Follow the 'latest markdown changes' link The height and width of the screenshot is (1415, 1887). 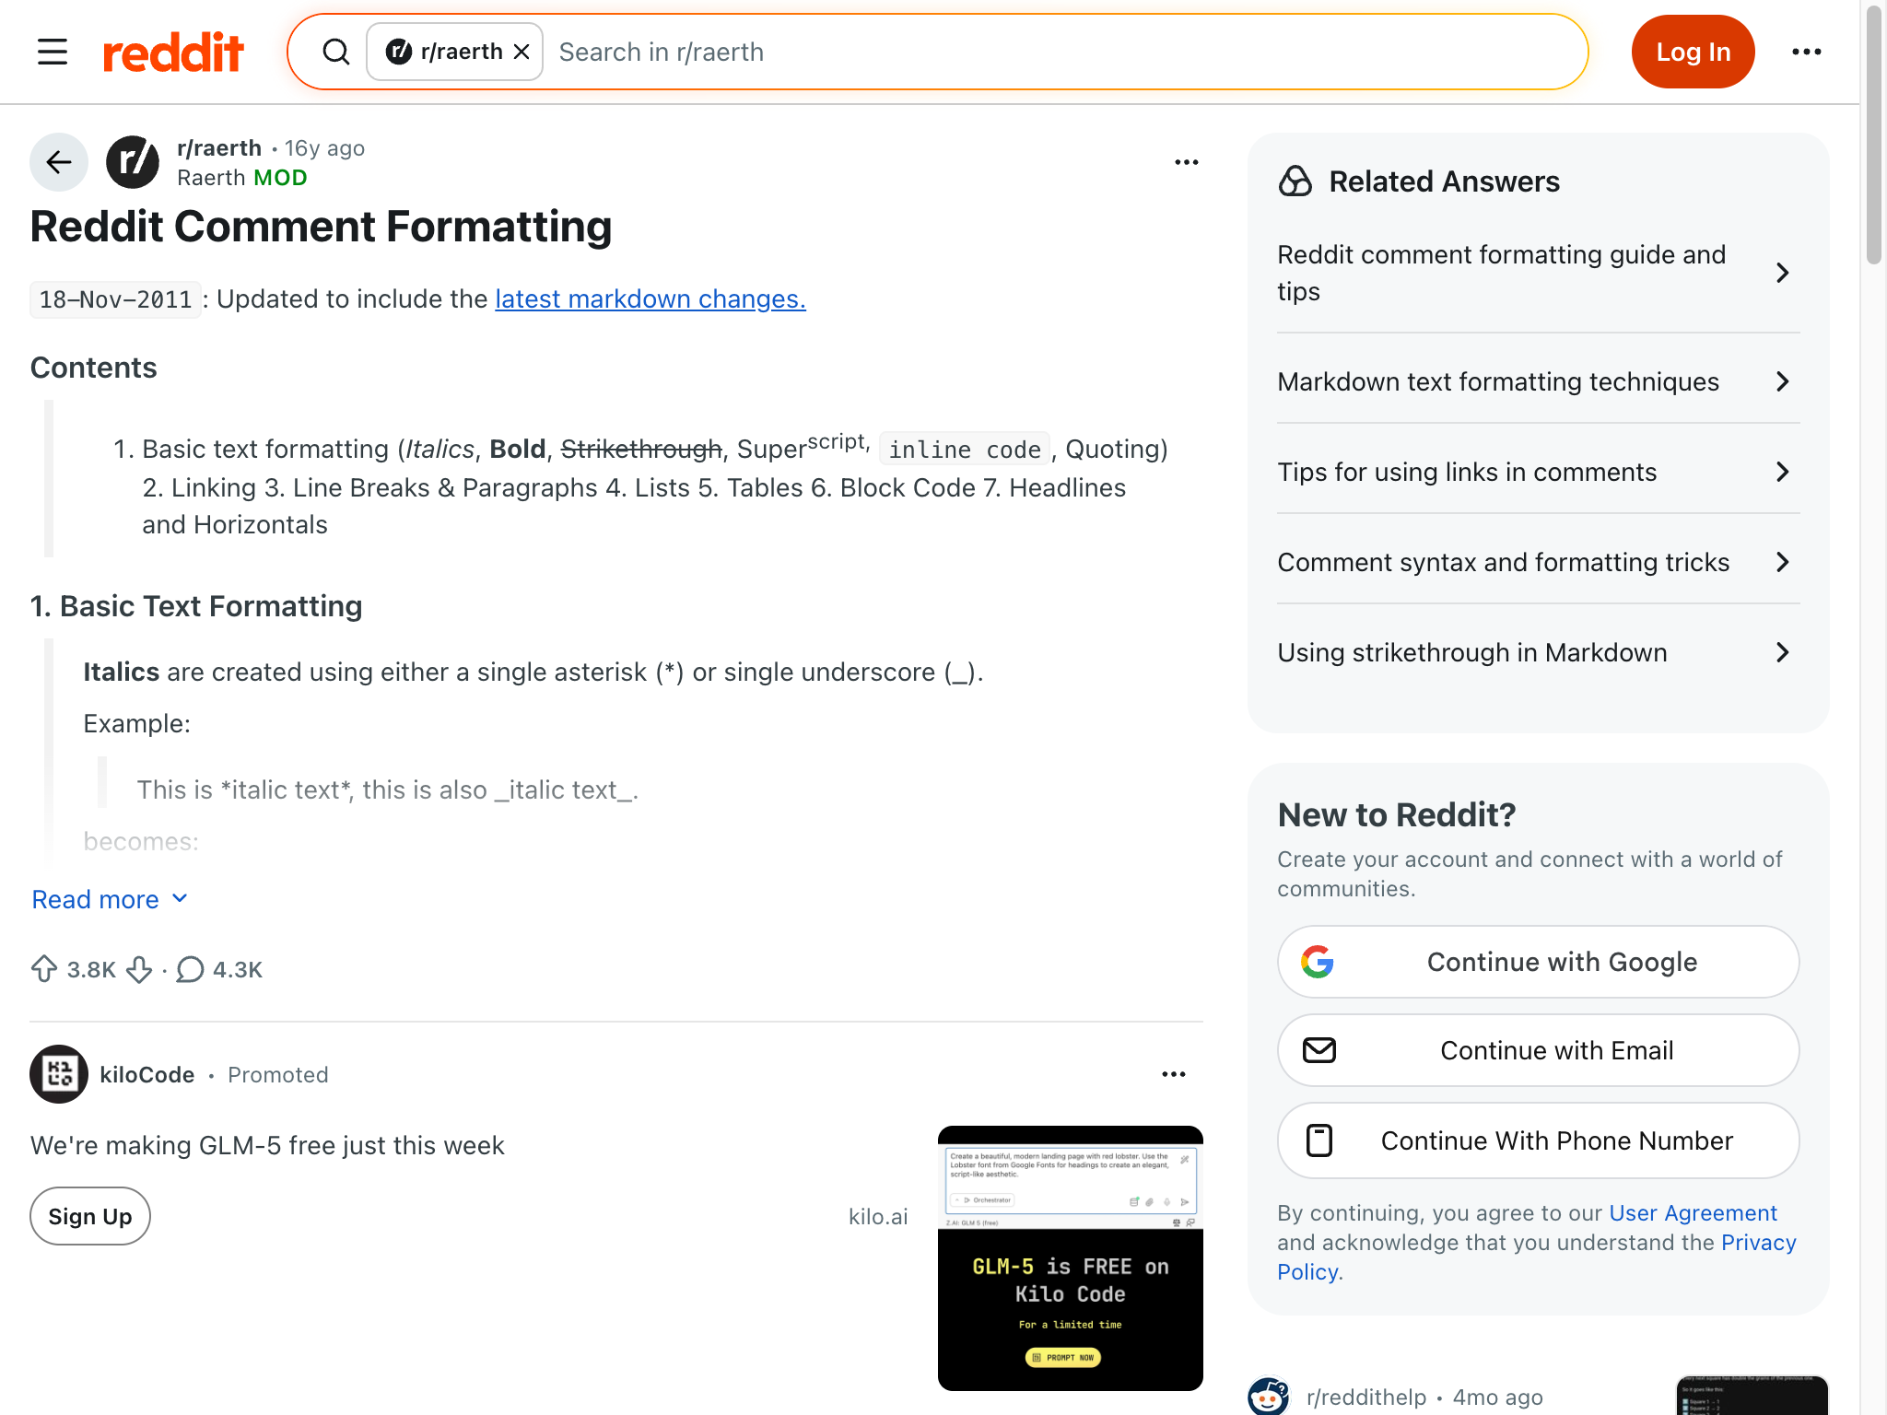(x=650, y=299)
